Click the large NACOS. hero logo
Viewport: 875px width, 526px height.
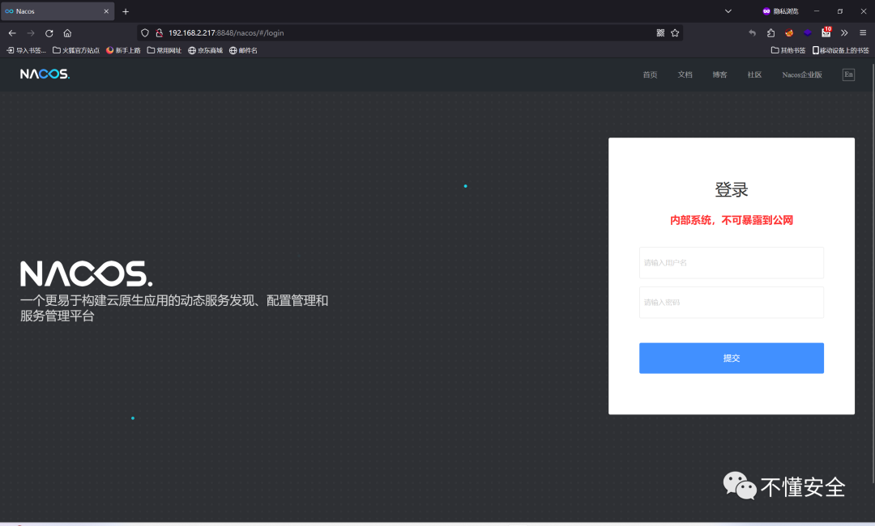click(87, 274)
